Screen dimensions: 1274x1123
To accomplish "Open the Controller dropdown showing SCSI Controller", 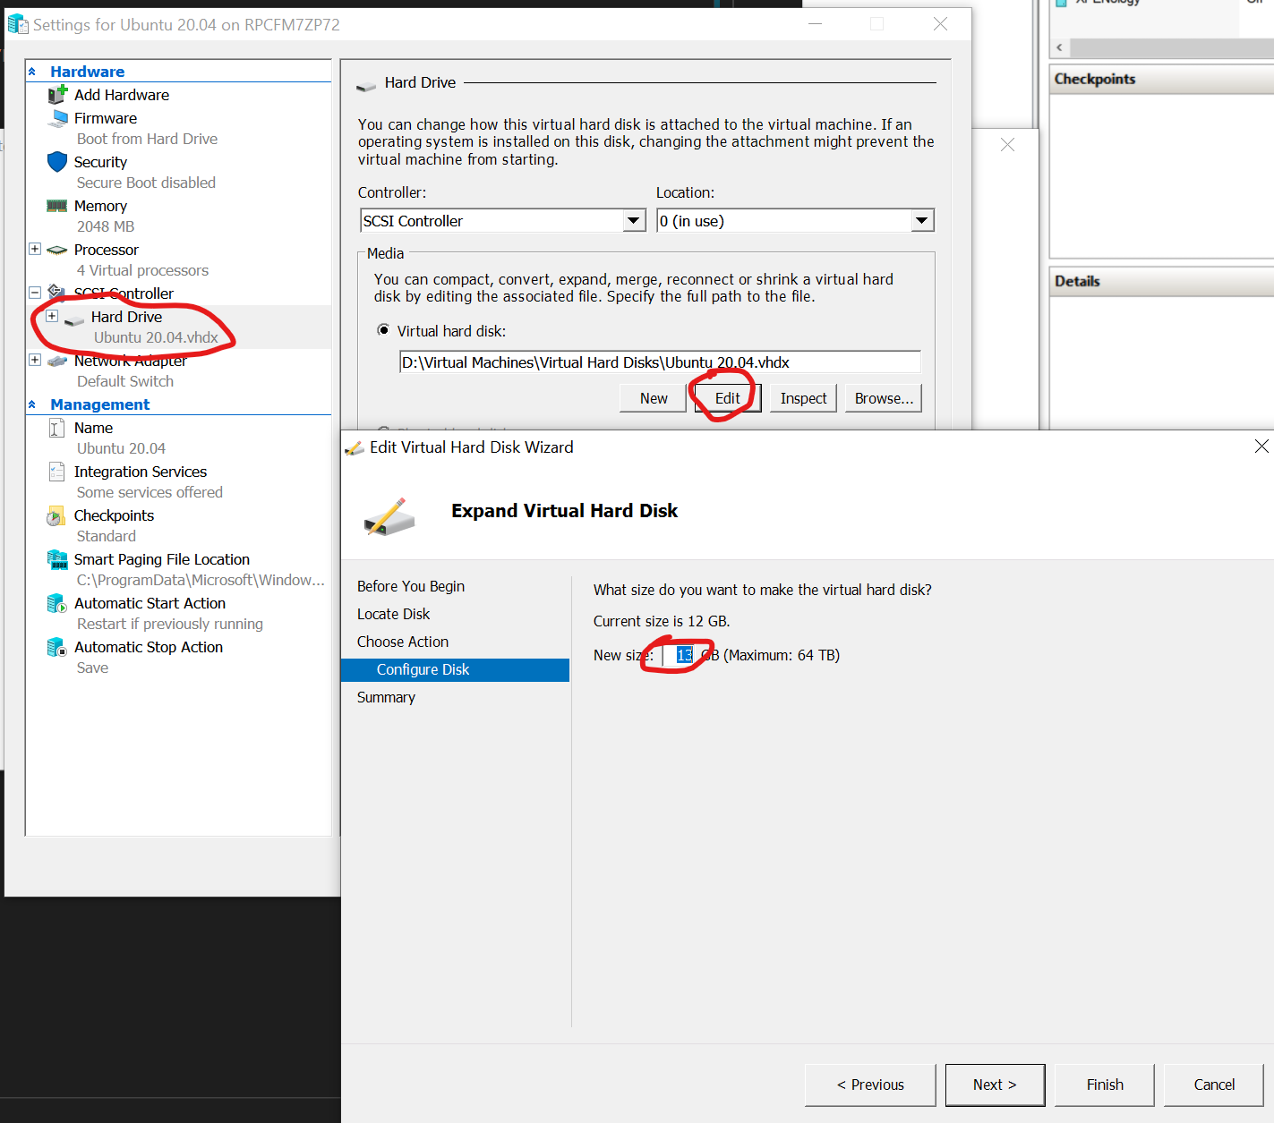I will [634, 220].
